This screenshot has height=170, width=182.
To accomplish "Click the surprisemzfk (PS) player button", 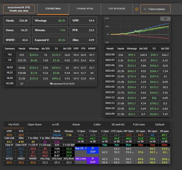I will click(x=19, y=9).
